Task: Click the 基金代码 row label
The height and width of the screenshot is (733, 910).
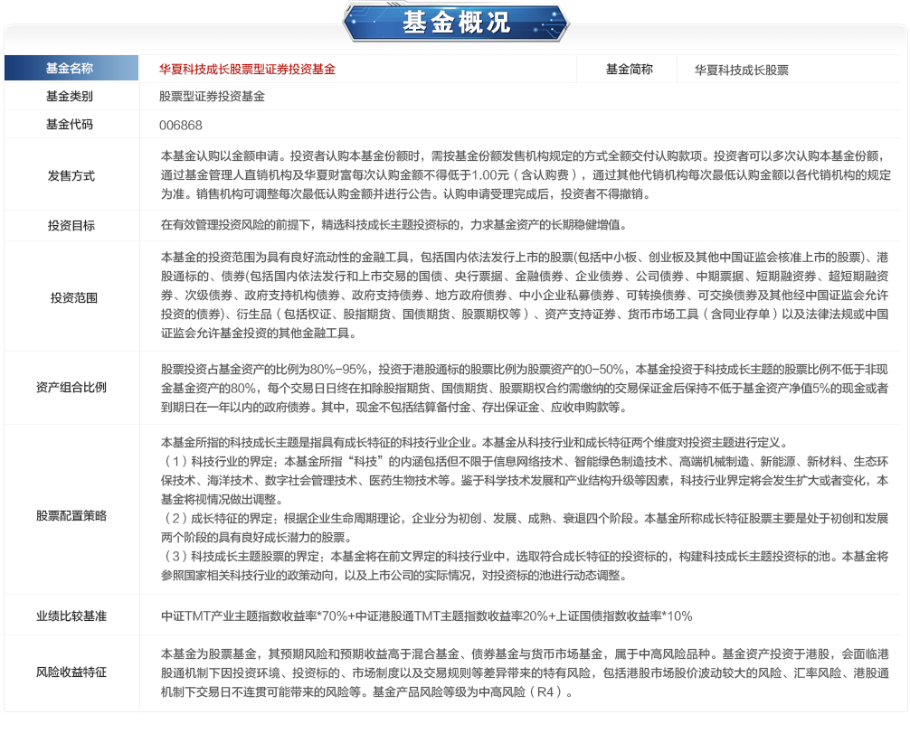Action: coord(71,125)
